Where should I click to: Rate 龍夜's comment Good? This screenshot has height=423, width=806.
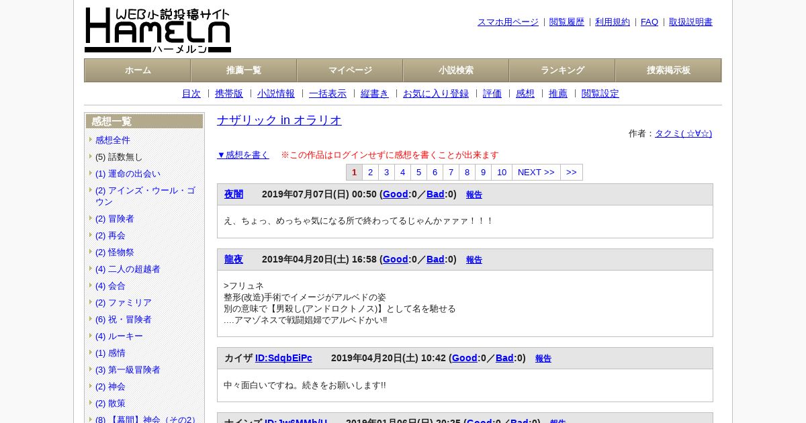pyautogui.click(x=396, y=259)
